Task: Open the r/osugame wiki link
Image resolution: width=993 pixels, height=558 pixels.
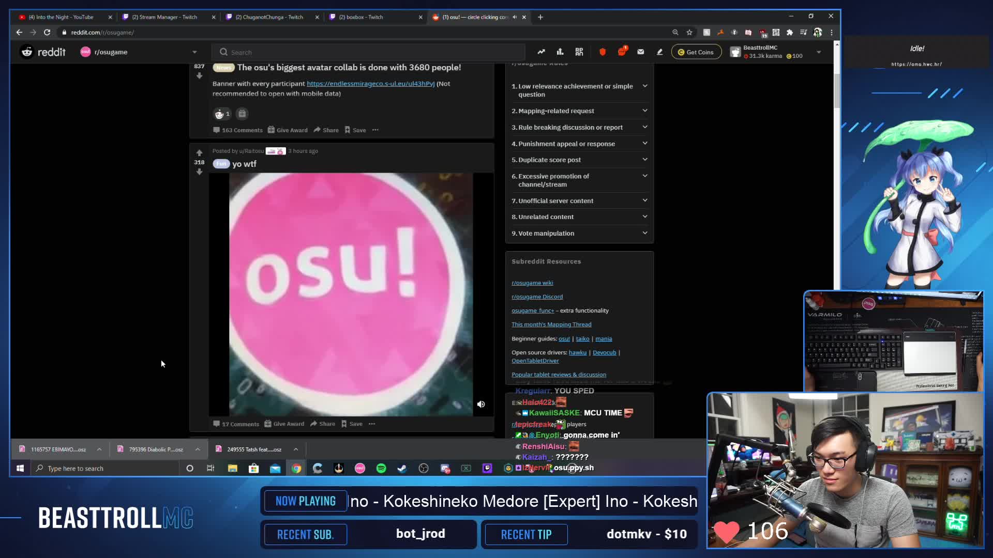Action: [532, 283]
